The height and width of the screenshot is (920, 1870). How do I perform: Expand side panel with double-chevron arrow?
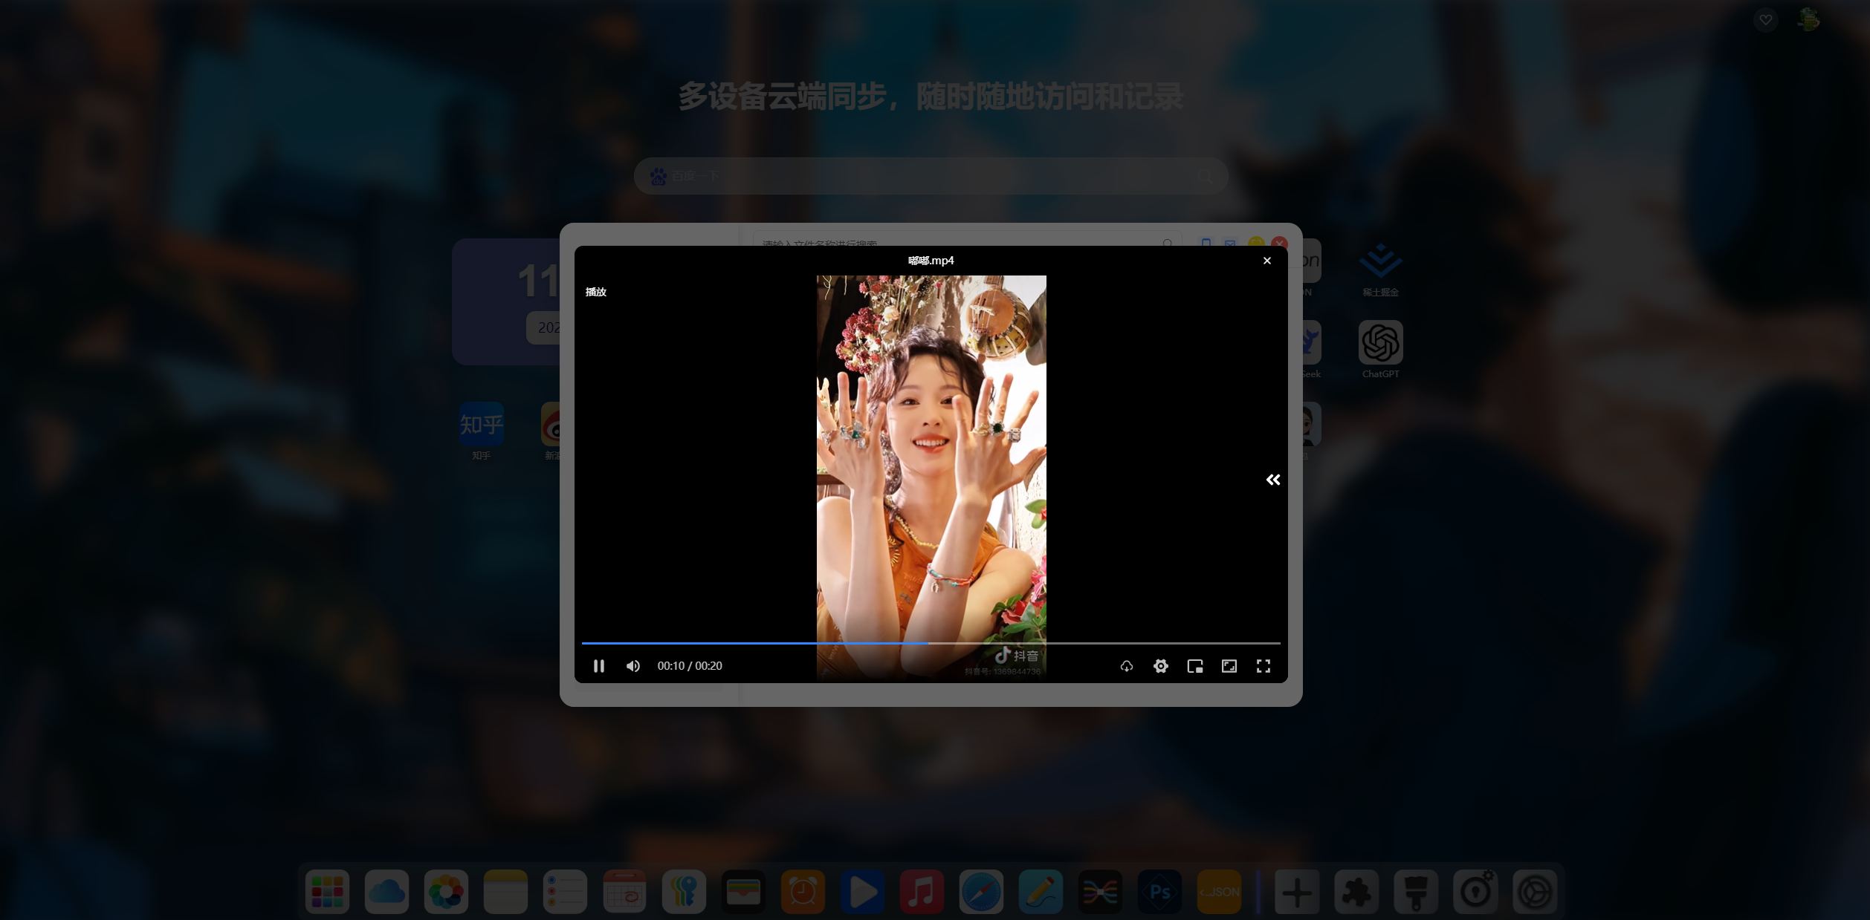coord(1272,480)
